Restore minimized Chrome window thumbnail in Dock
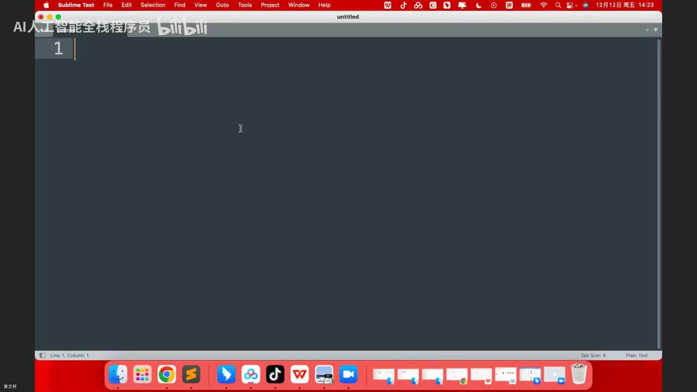Viewport: 697px width, 392px height. pyautogui.click(x=457, y=376)
